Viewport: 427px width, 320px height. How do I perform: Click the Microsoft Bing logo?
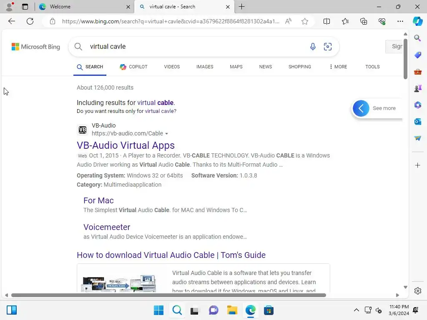tap(36, 47)
